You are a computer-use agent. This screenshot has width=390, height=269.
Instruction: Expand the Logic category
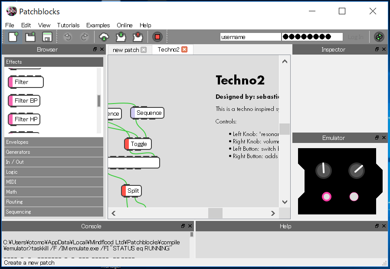(x=54, y=172)
